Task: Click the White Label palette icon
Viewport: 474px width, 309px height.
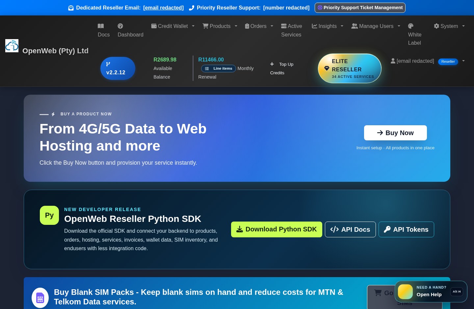Action: [x=411, y=26]
